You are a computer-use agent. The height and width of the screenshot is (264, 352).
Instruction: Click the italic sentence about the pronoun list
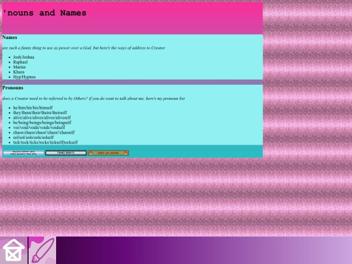pyautogui.click(x=94, y=98)
